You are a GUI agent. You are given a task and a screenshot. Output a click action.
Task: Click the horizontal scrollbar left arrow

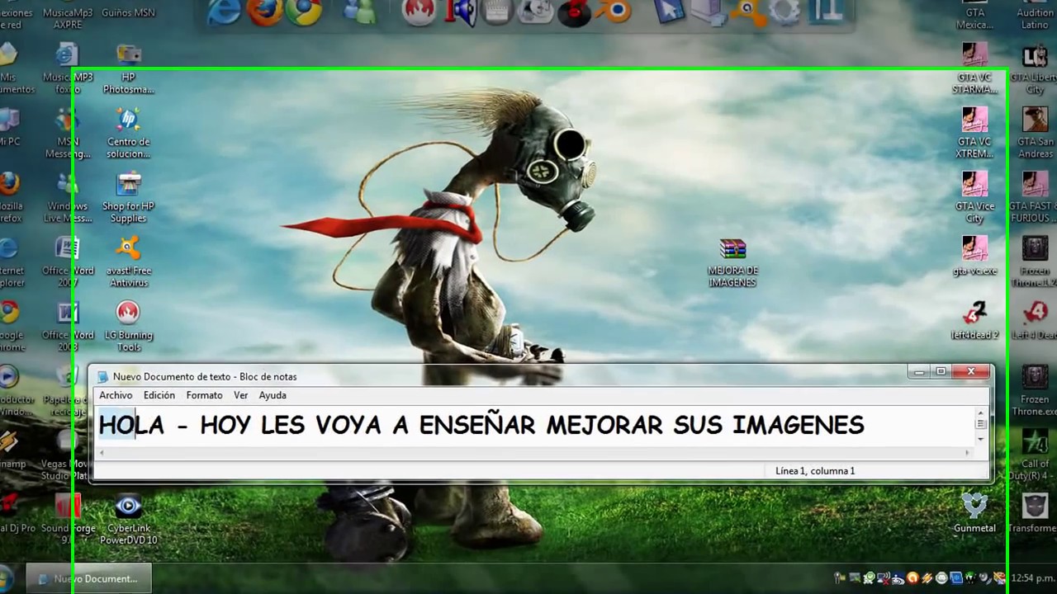point(102,452)
